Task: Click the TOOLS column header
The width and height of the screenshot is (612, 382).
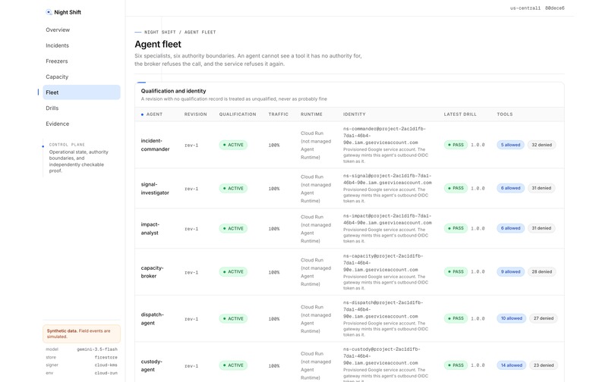Action: click(505, 114)
